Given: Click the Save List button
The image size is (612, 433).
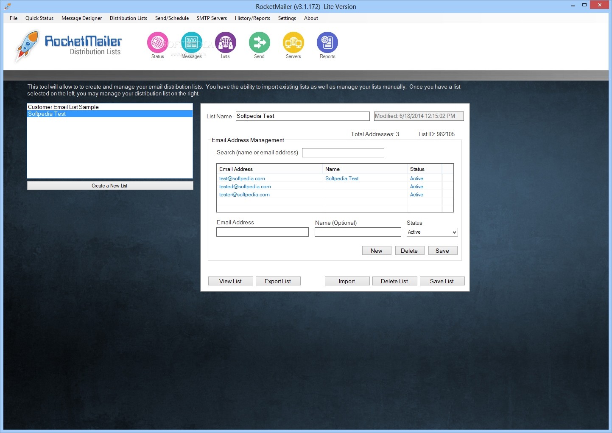Looking at the screenshot, I should point(442,281).
